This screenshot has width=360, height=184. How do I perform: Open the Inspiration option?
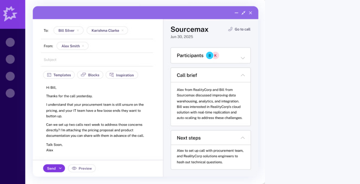[x=122, y=75]
